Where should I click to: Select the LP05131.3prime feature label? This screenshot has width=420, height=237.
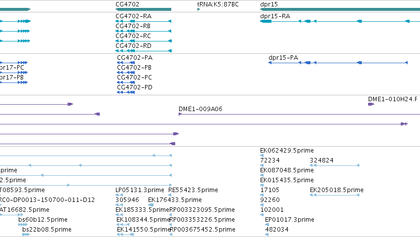pyautogui.click(x=140, y=190)
